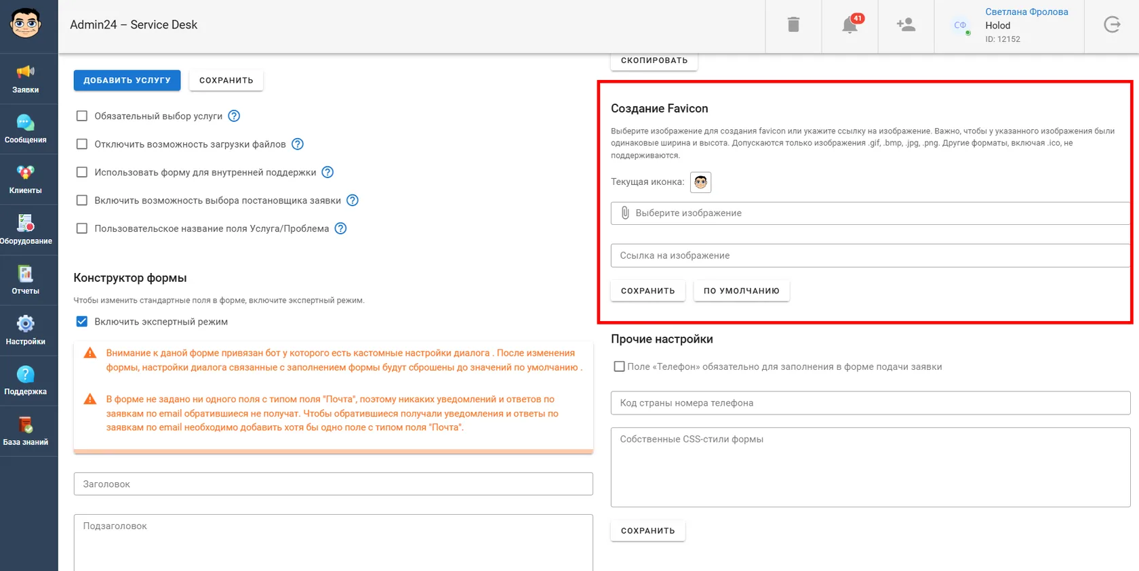Click the add user icon
The image size is (1139, 571).
[x=906, y=25]
